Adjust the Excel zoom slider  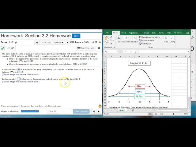pos(174,114)
